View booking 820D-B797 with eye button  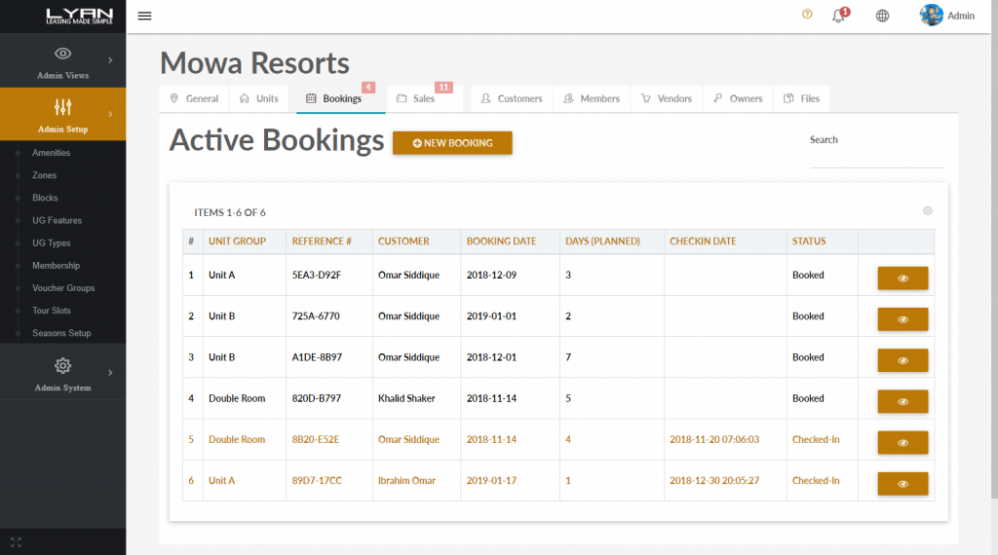[902, 401]
